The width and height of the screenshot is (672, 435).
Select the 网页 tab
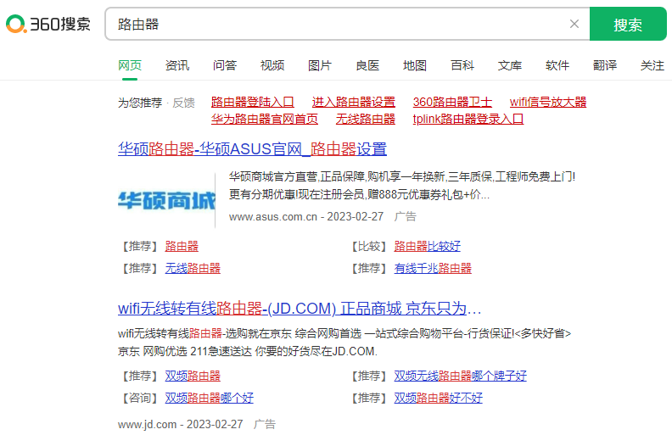(130, 65)
